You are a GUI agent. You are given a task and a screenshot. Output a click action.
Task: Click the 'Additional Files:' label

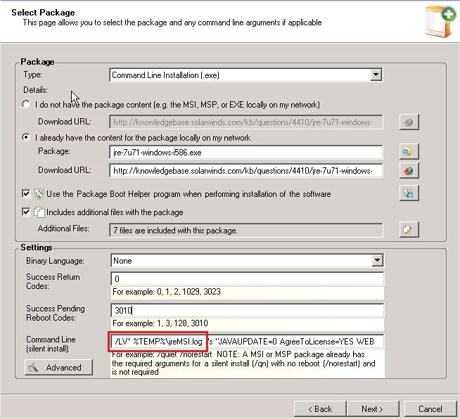coord(63,228)
